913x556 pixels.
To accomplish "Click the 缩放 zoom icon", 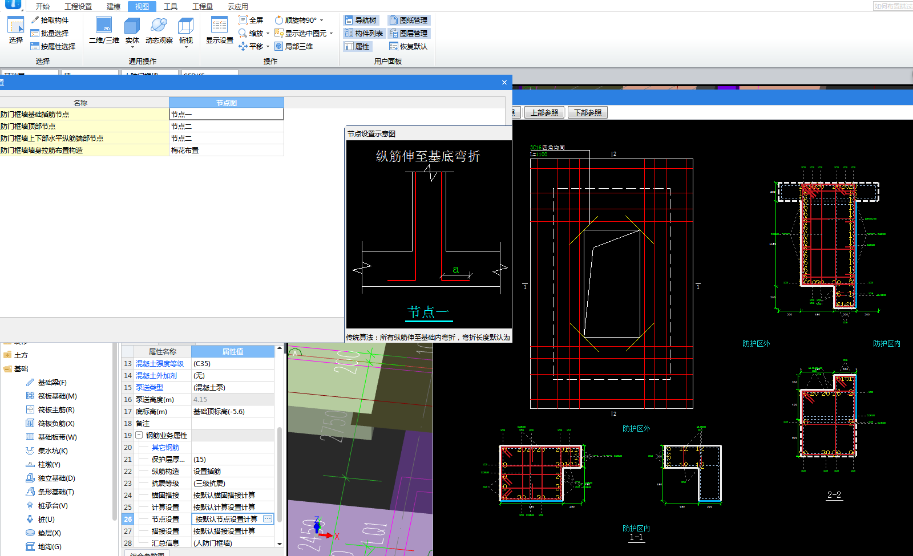I will 243,33.
